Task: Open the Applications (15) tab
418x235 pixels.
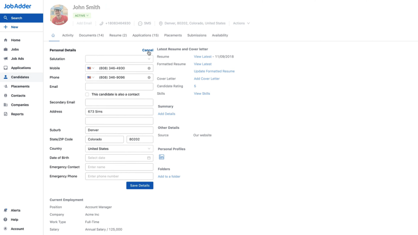Action: (x=145, y=35)
